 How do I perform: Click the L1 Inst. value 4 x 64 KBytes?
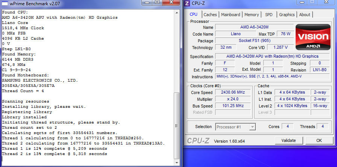click(292, 99)
